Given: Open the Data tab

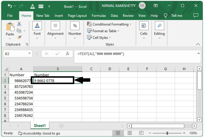Looking at the screenshot, I should pos(114,16).
